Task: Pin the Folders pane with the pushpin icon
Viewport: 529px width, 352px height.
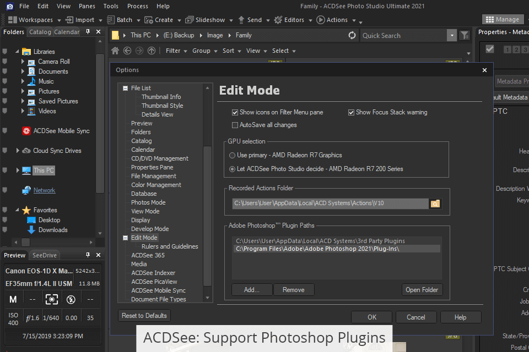Action: (x=88, y=32)
